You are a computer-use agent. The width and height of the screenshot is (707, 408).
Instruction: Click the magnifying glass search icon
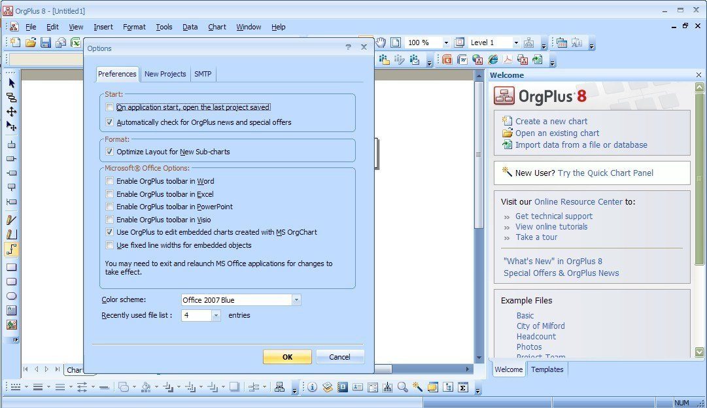403,387
